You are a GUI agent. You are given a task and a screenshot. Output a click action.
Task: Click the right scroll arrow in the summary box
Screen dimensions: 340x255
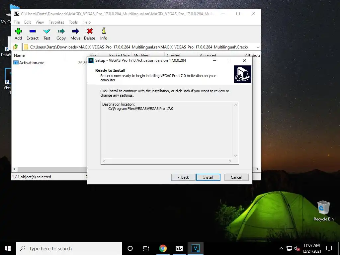point(230,161)
